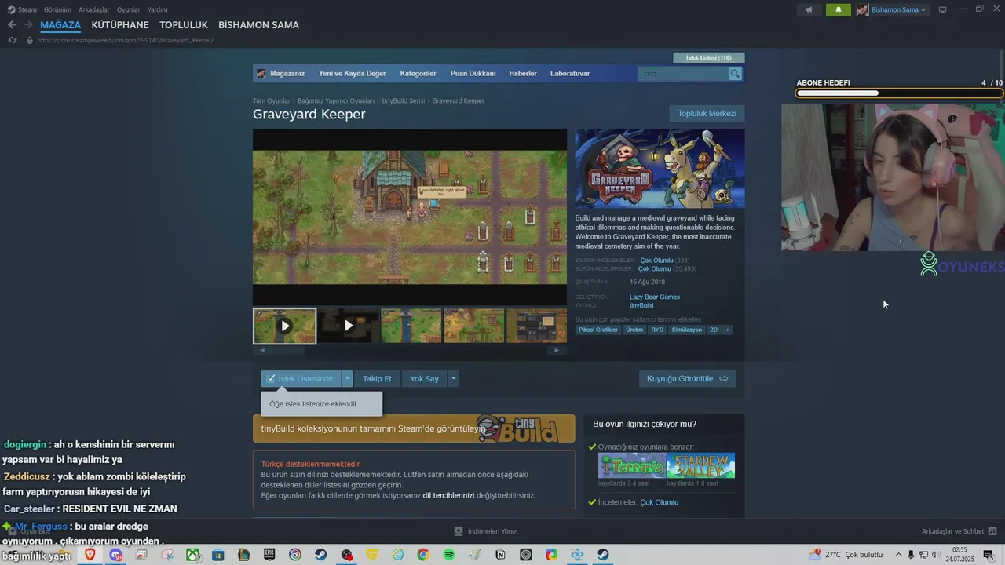This screenshot has height=565, width=1005.
Task: Expand the Yok Say dropdown arrow
Action: [x=453, y=378]
